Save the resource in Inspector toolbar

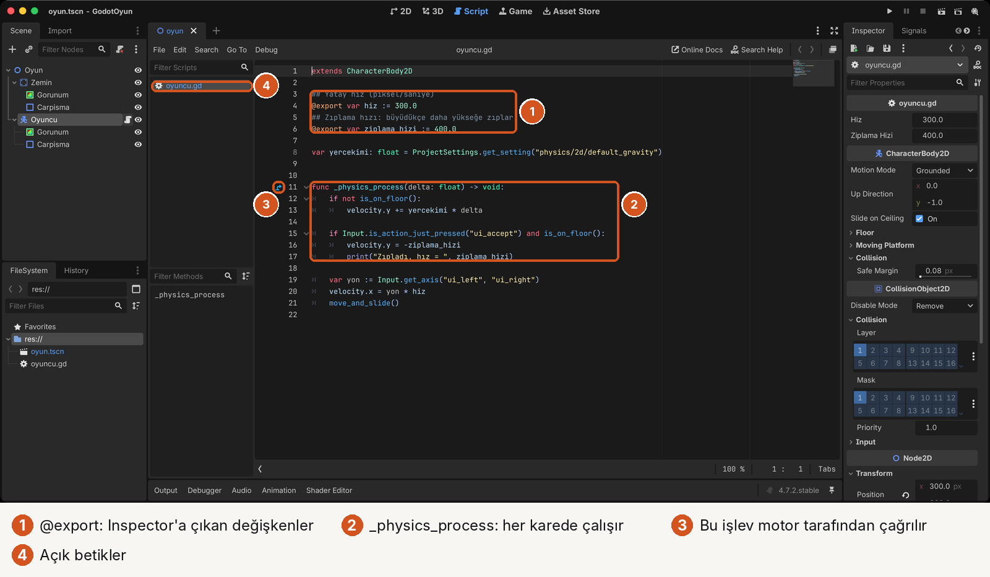(887, 48)
